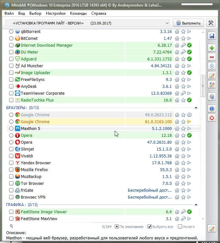Image resolution: width=220 pixels, height=243 pixels.
Task: Check the Mozilla Firefox checkbox
Action: [x=11, y=170]
